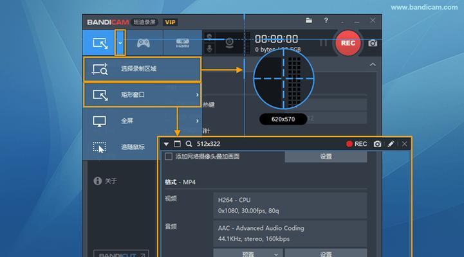Start recording from capture bar REC
464x257 pixels.
click(357, 144)
